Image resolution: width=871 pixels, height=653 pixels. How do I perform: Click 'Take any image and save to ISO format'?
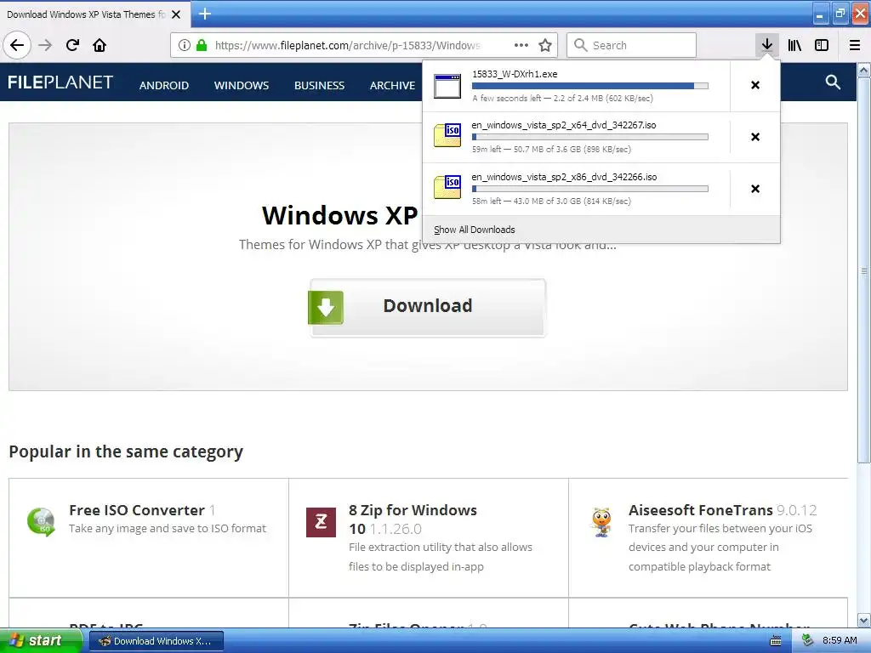[x=168, y=528]
